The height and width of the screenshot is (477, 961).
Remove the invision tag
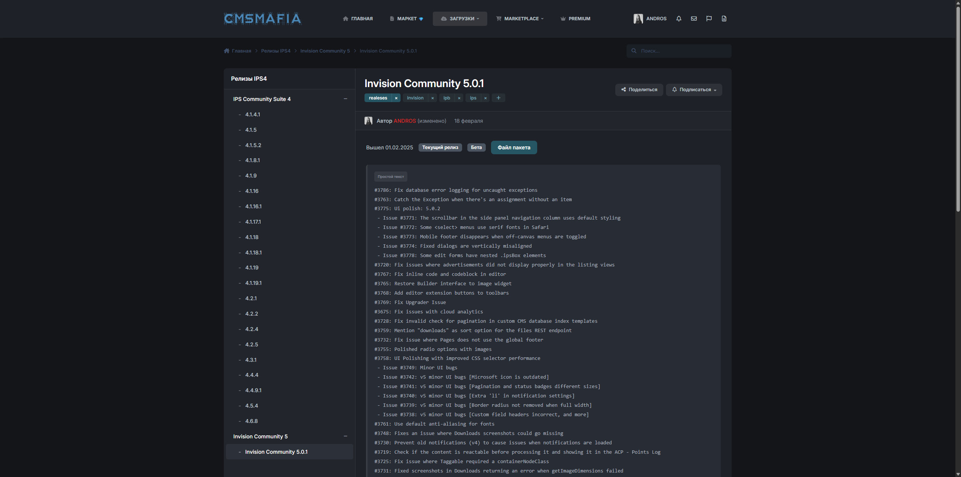pyautogui.click(x=432, y=98)
